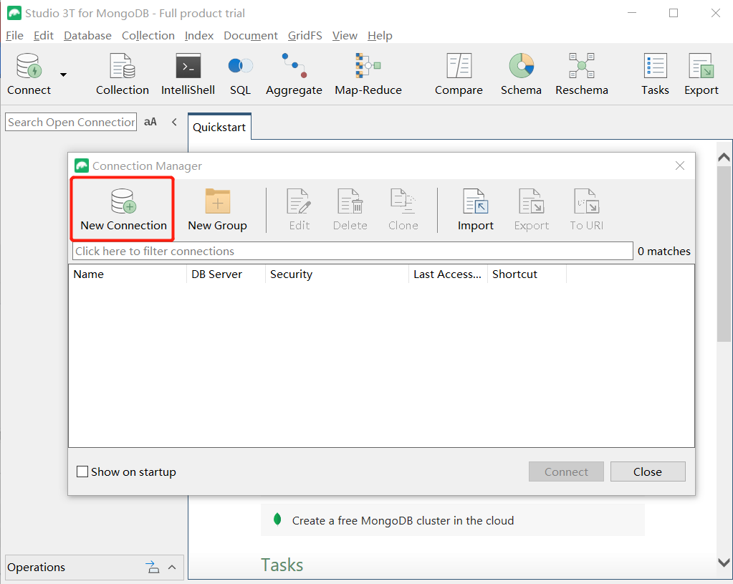Click the Quickstart scrollbar down arrow

(724, 563)
